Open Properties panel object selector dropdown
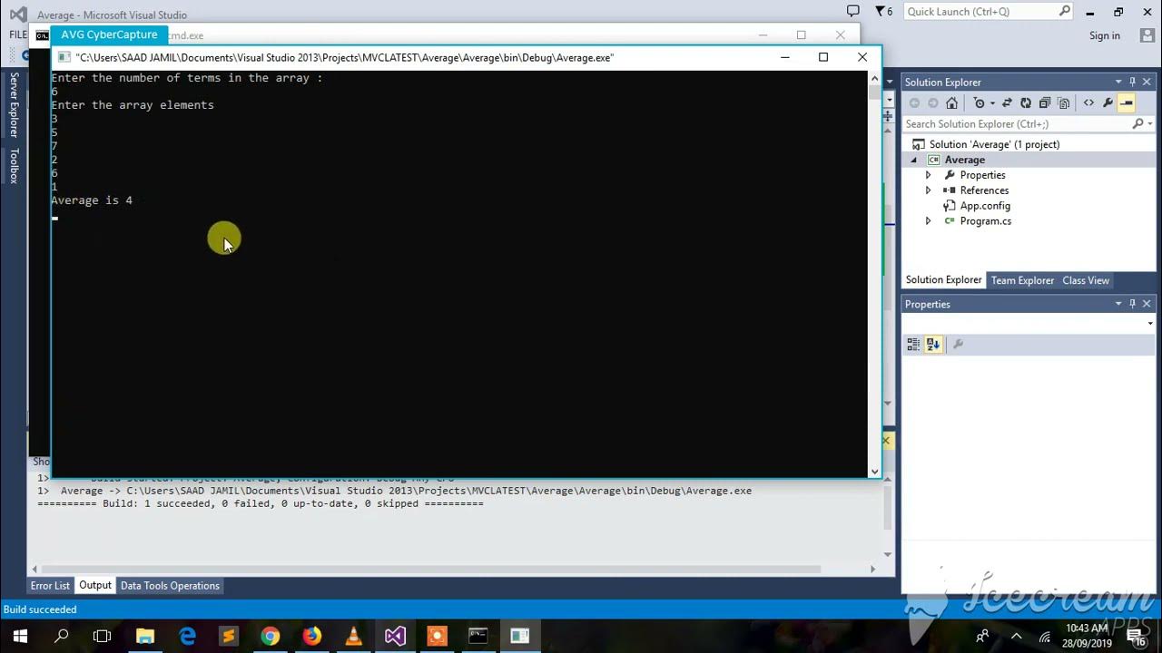The width and height of the screenshot is (1162, 653). [1150, 324]
